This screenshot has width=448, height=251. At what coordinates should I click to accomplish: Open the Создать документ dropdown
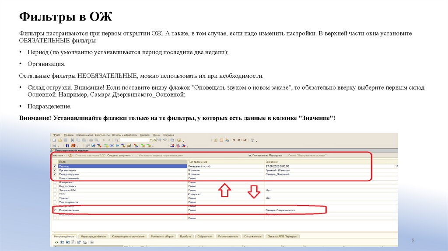(120, 155)
